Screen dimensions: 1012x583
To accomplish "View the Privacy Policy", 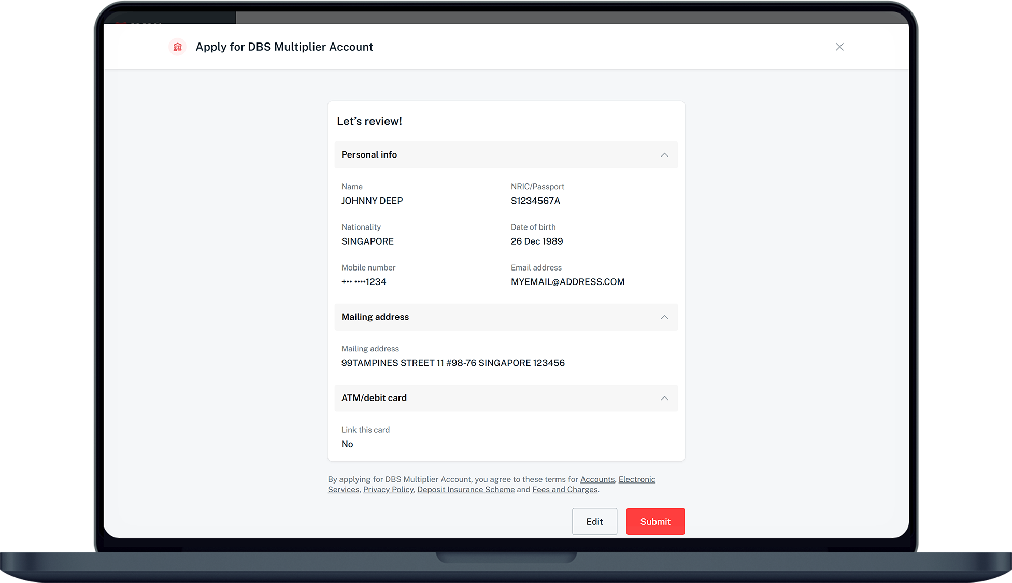I will pyautogui.click(x=388, y=489).
